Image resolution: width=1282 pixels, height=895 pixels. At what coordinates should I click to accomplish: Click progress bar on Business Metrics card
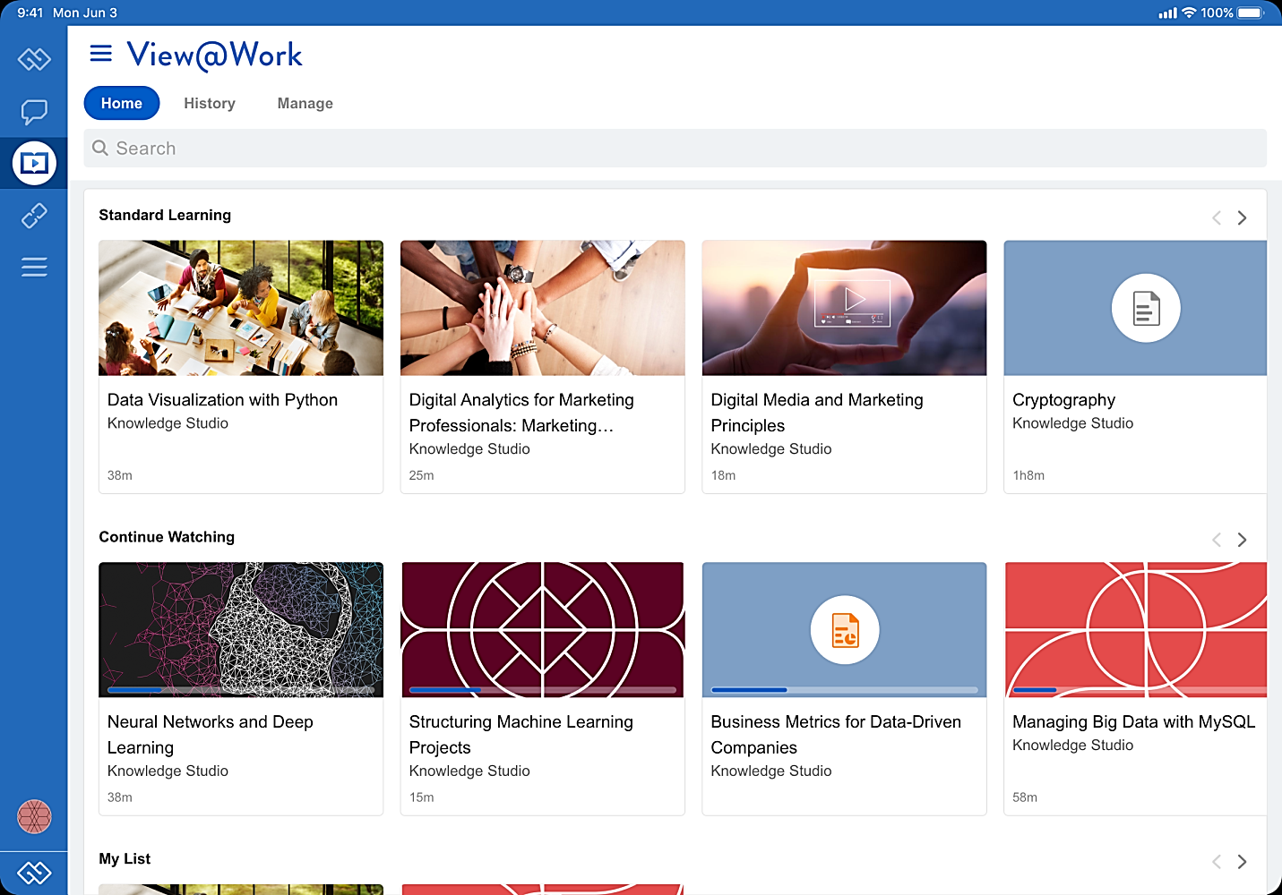pos(845,690)
